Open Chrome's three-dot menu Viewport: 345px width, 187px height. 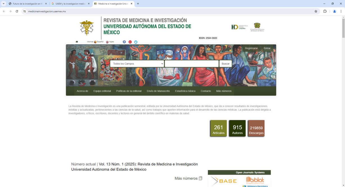click(x=341, y=11)
